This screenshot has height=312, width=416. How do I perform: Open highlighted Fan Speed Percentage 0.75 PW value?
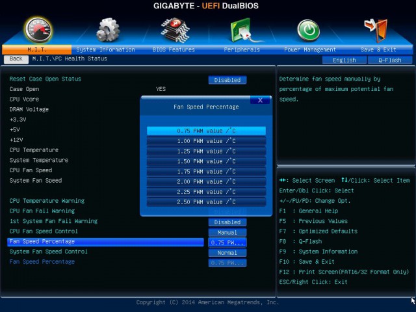pyautogui.click(x=227, y=242)
